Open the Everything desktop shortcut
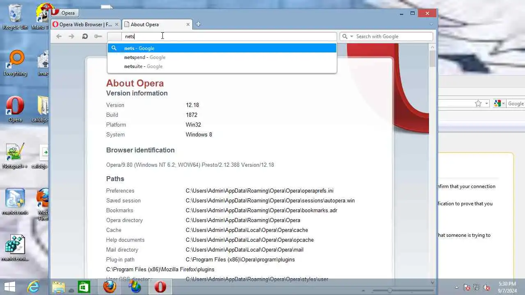525x295 pixels. coord(15,64)
